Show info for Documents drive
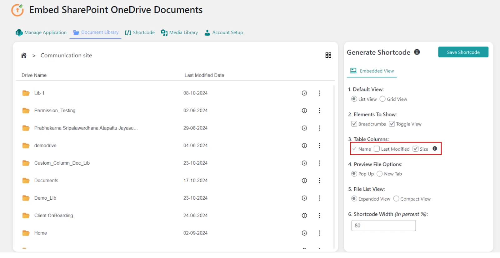Image resolution: width=500 pixels, height=258 pixels. tap(304, 180)
